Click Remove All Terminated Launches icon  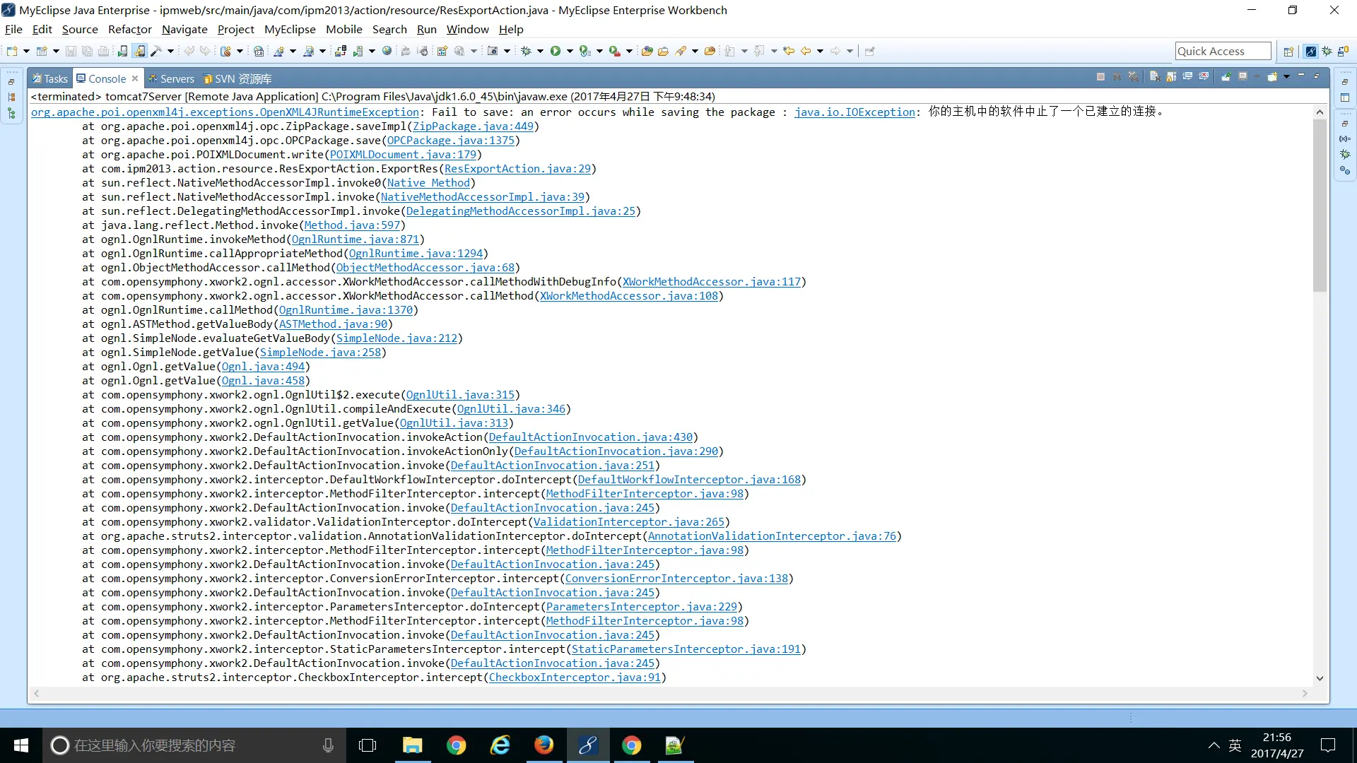[1133, 76]
